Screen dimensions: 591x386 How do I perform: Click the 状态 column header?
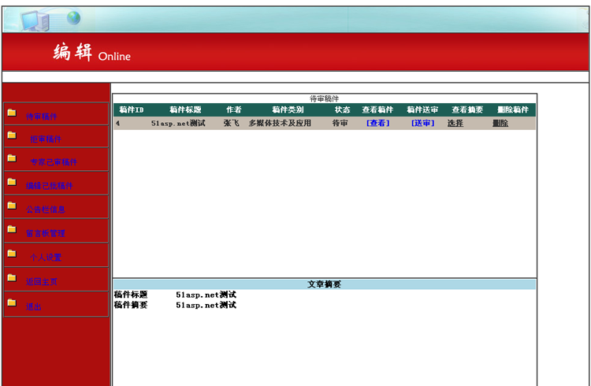(342, 109)
